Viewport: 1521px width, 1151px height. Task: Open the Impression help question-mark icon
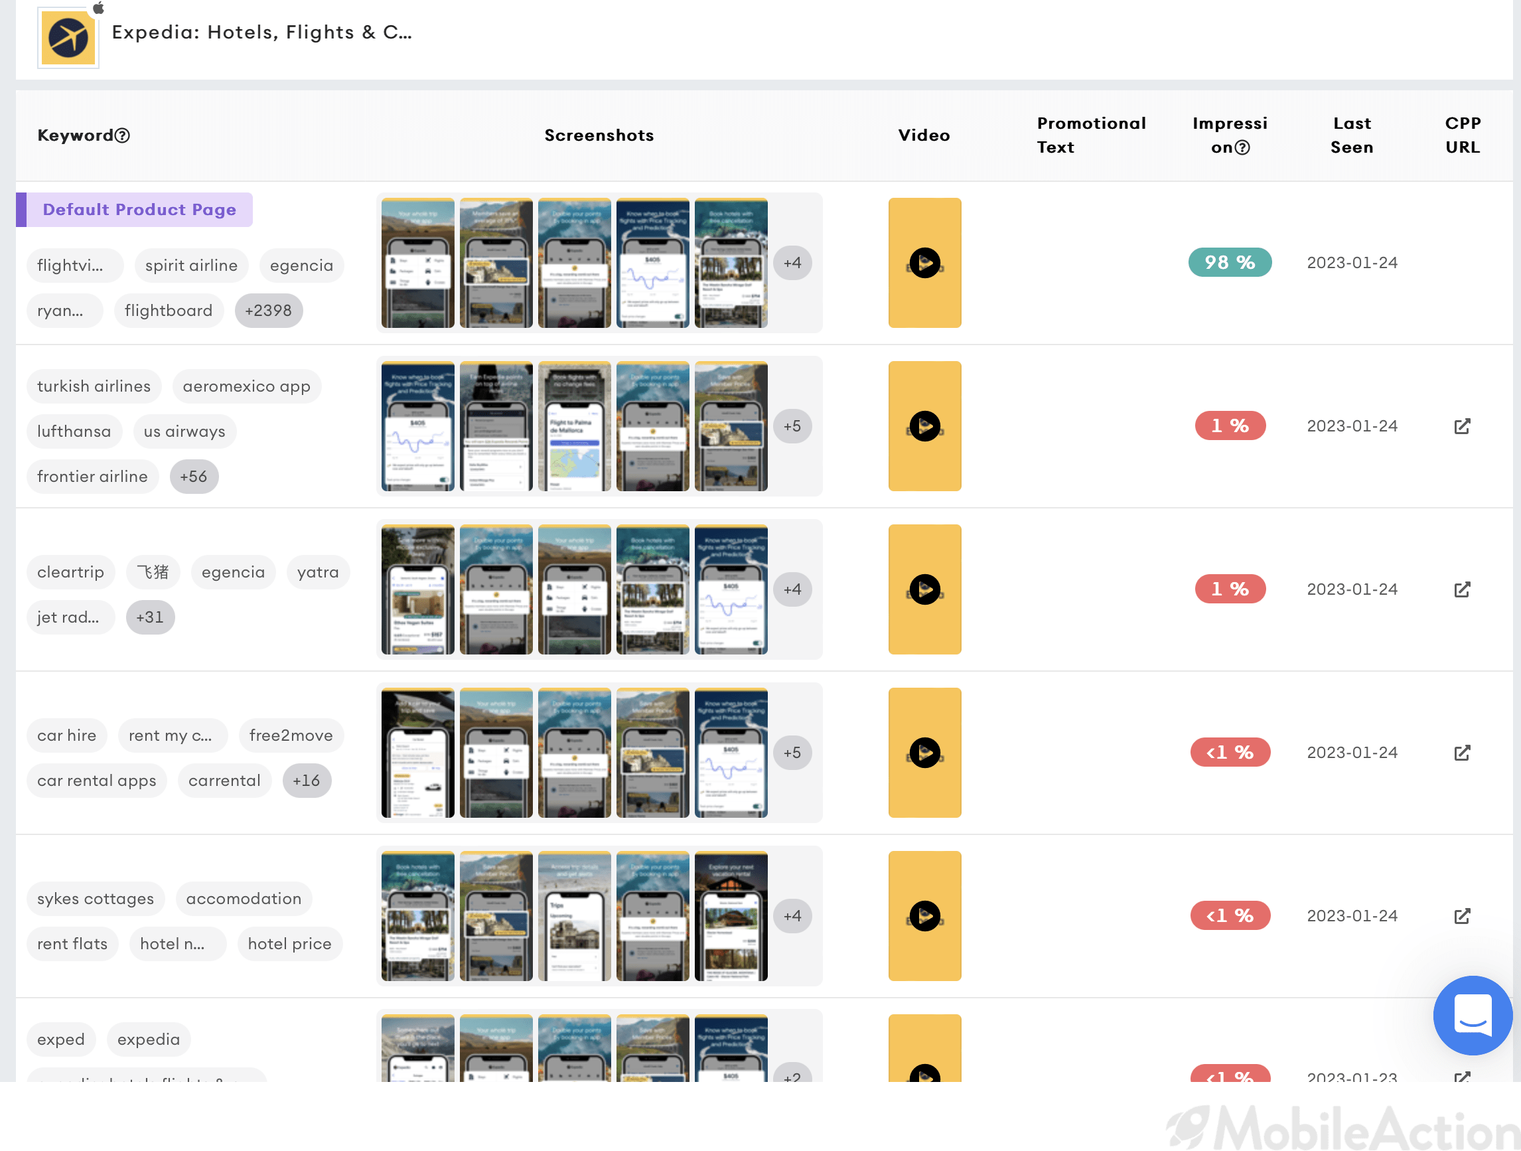click(1242, 148)
